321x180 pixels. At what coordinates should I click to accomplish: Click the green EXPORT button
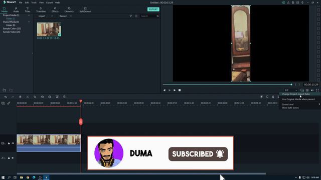pyautogui.click(x=153, y=9)
